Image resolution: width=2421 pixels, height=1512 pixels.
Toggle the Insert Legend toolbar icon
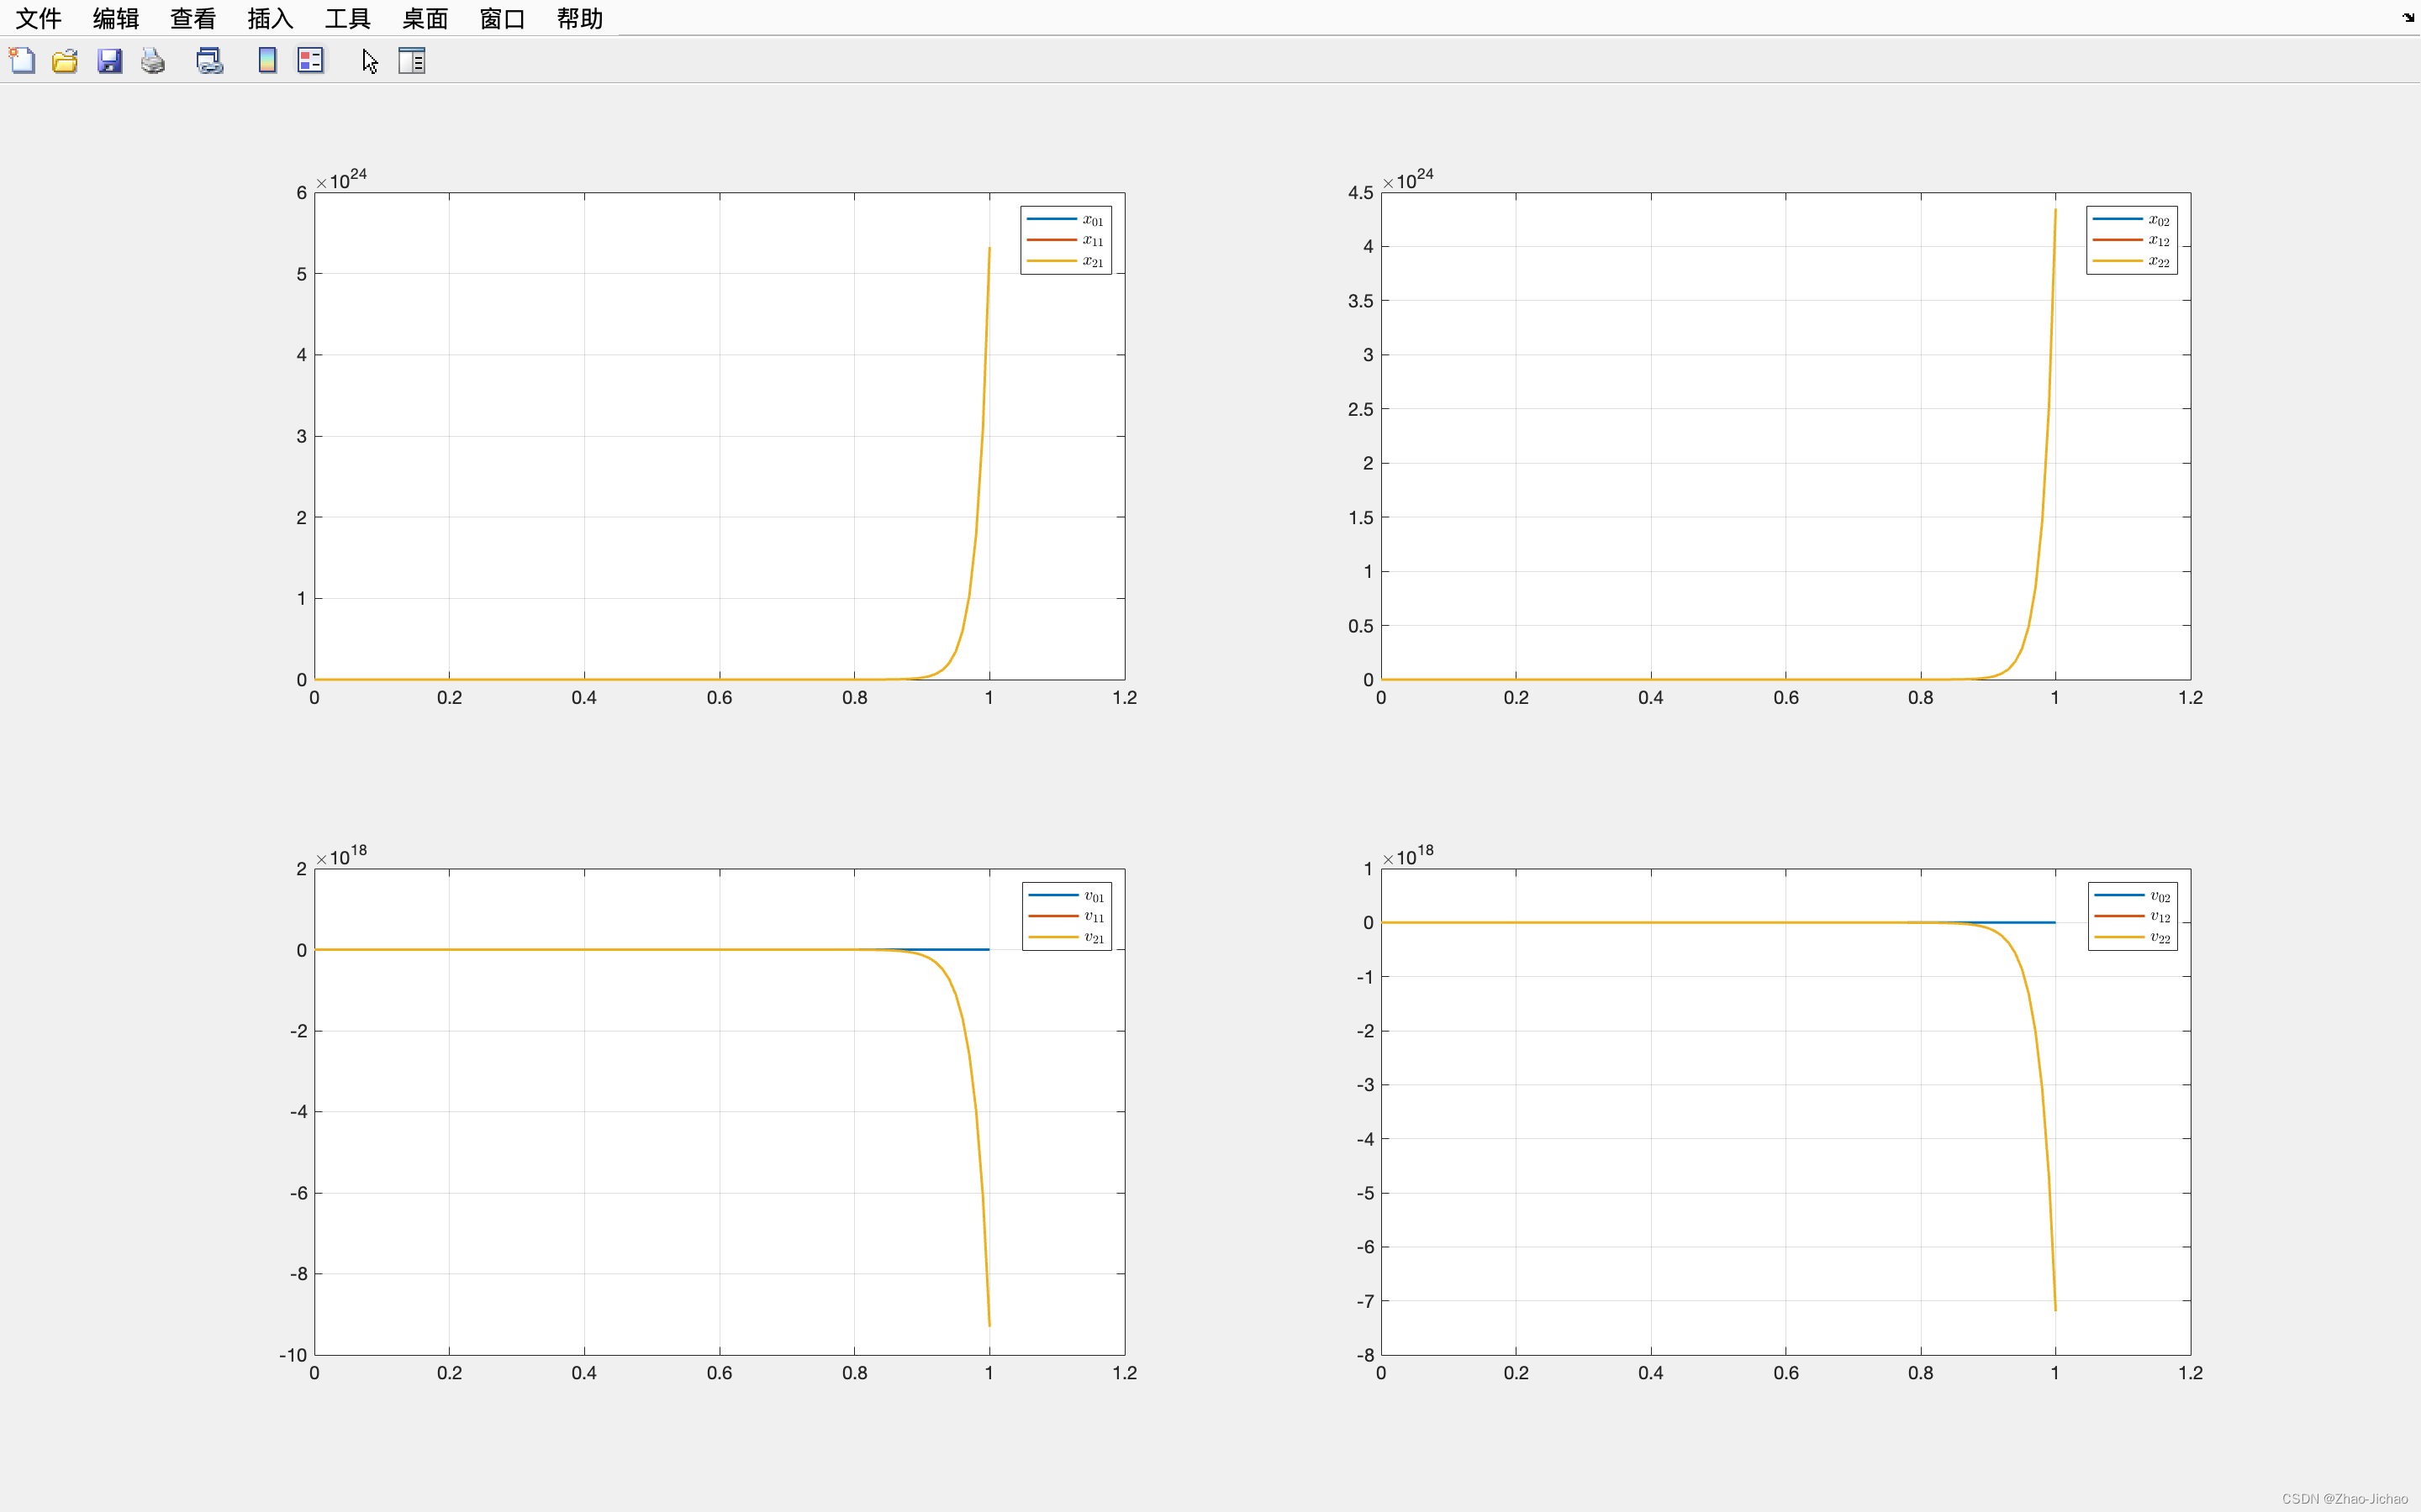[310, 61]
